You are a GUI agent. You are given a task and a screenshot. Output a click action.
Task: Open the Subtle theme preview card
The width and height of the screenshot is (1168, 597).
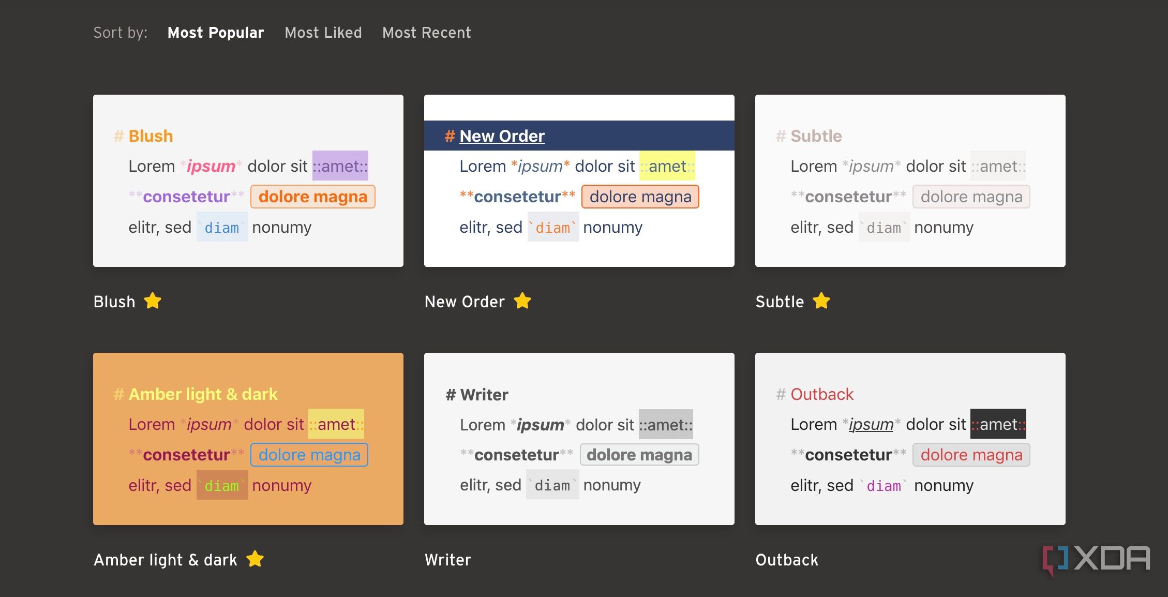pyautogui.click(x=910, y=181)
